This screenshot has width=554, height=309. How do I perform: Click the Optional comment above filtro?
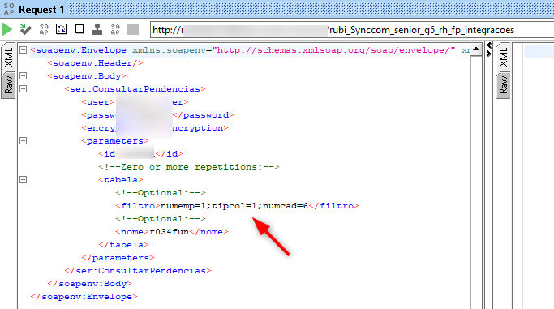click(161, 193)
